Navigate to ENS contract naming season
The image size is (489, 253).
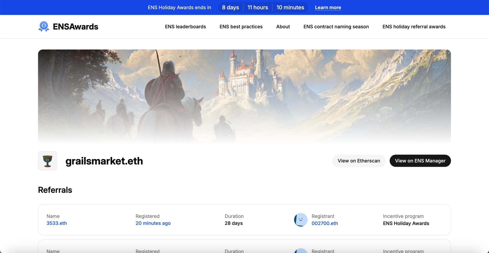(336, 27)
